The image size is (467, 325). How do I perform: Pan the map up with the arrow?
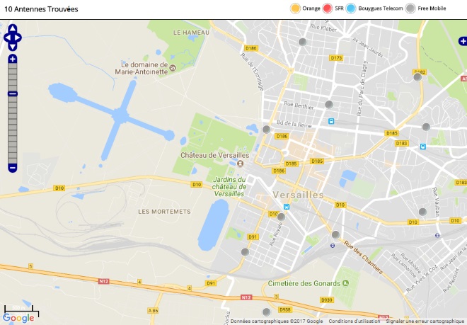pos(13,28)
